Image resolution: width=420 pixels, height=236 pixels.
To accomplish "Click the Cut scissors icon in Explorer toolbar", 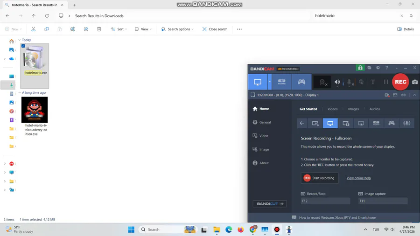I will coord(33,29).
